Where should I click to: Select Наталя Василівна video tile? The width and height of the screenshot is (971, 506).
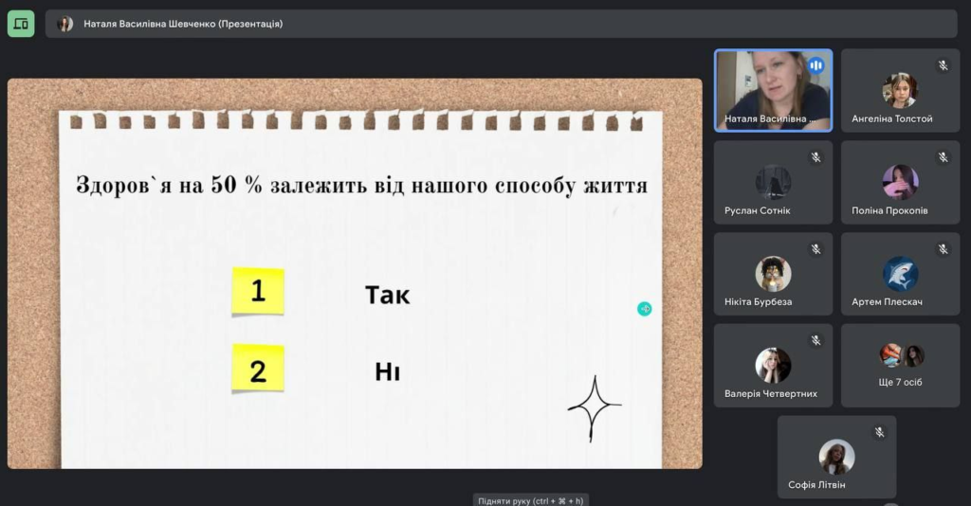pos(774,91)
